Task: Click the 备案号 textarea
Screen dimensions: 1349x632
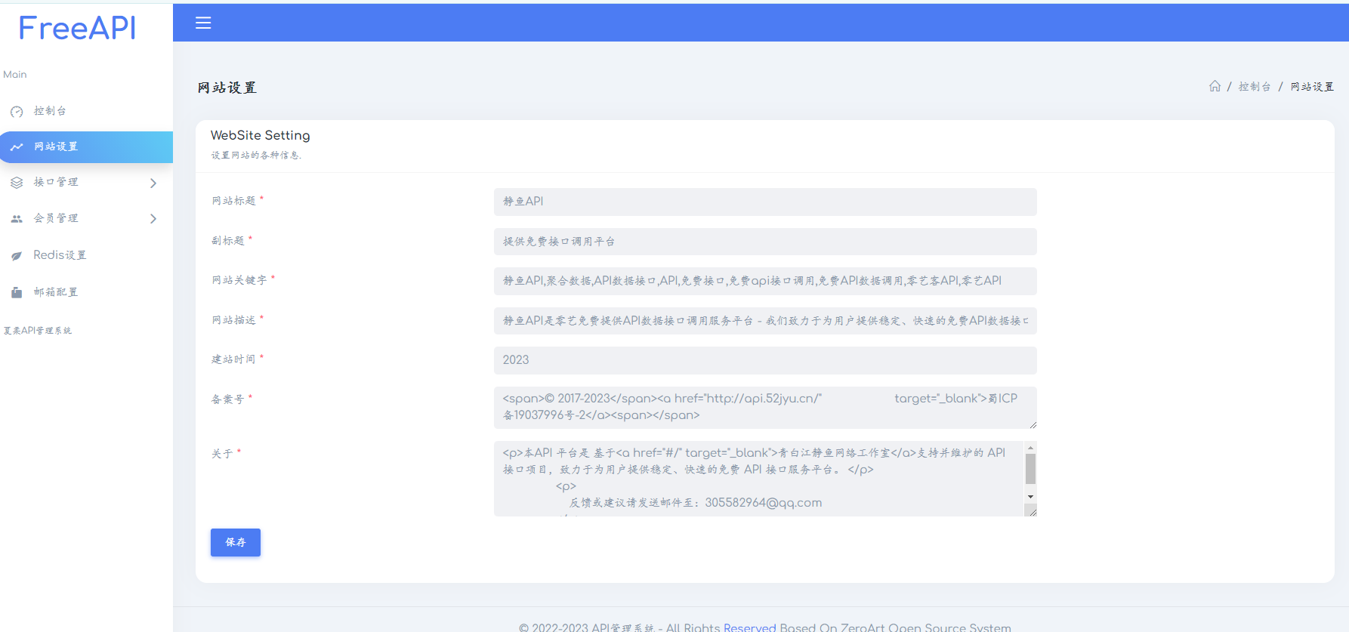Action: [x=764, y=407]
